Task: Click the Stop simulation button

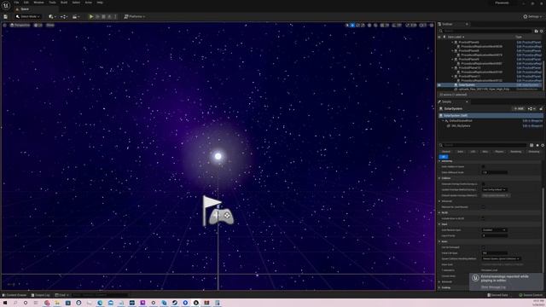Action: tap(103, 17)
